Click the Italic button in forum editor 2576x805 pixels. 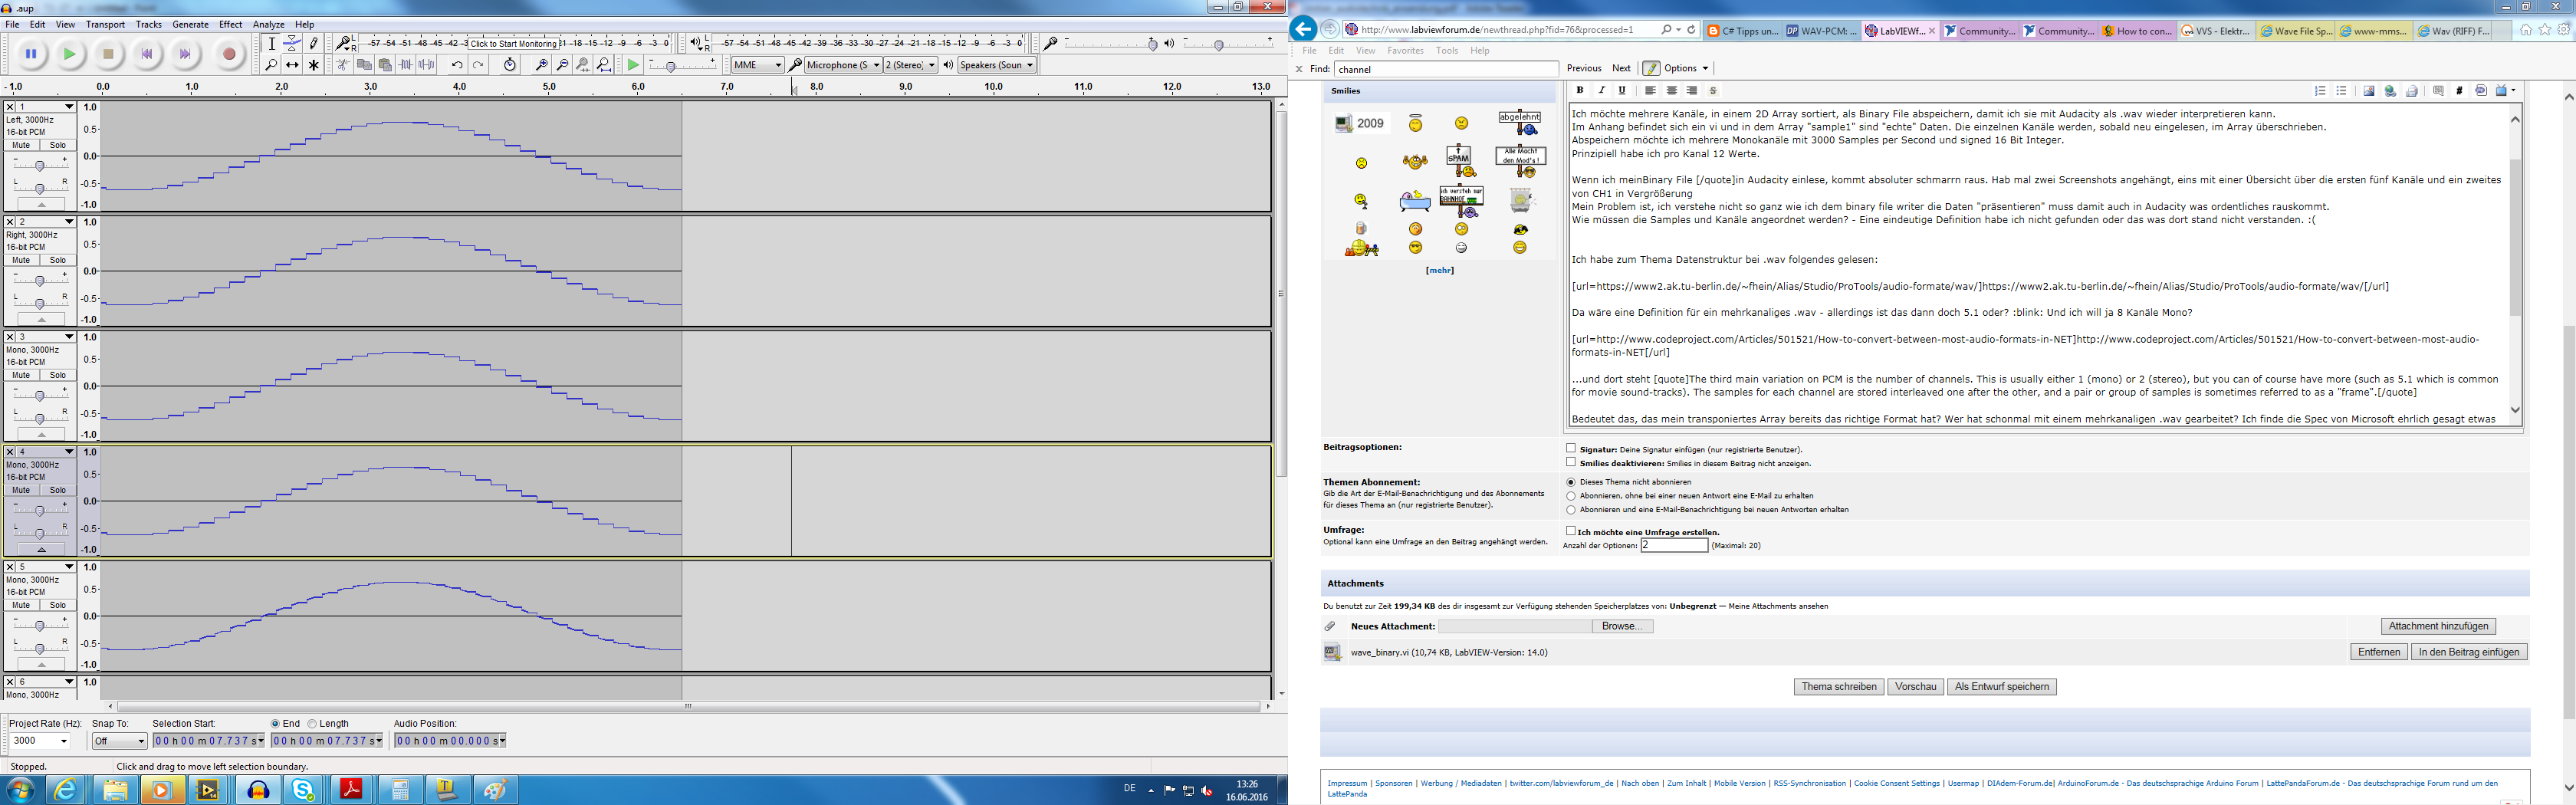(1601, 91)
